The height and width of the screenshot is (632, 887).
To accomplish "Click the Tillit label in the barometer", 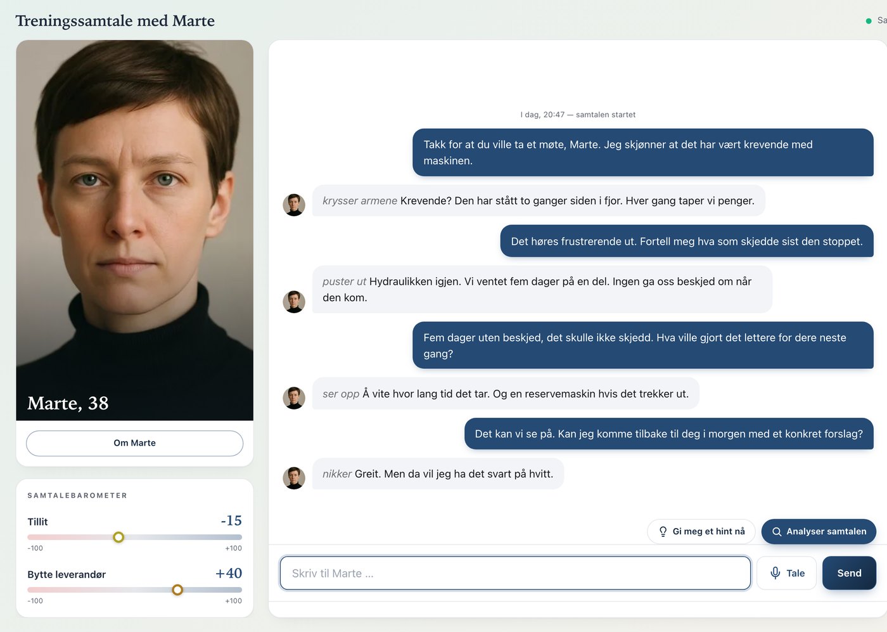I will [x=37, y=522].
